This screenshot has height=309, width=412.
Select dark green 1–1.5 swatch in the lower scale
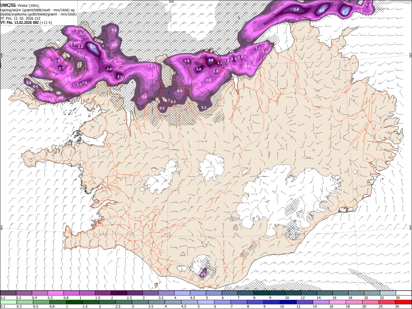coord(74,302)
